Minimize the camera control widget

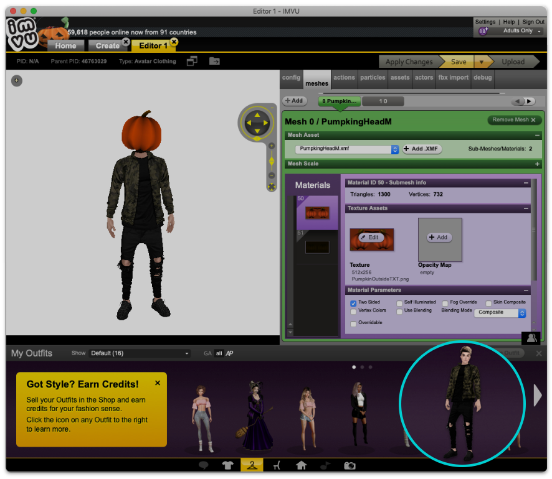pos(272,107)
